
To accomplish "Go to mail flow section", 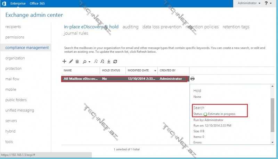I will pos(12,79).
